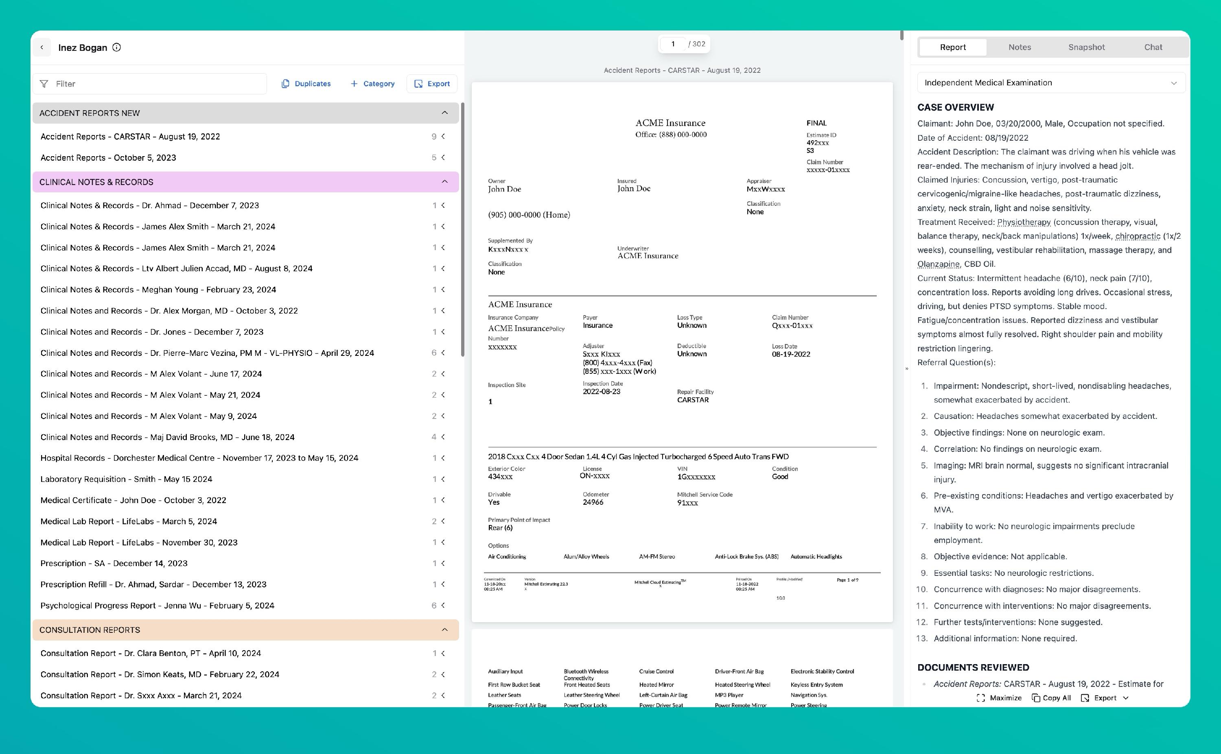
Task: Click Copy All in the report panel footer
Action: click(x=1051, y=697)
